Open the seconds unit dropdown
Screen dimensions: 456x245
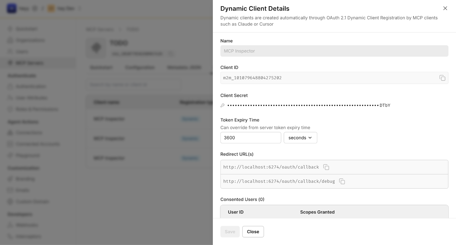tap(300, 138)
